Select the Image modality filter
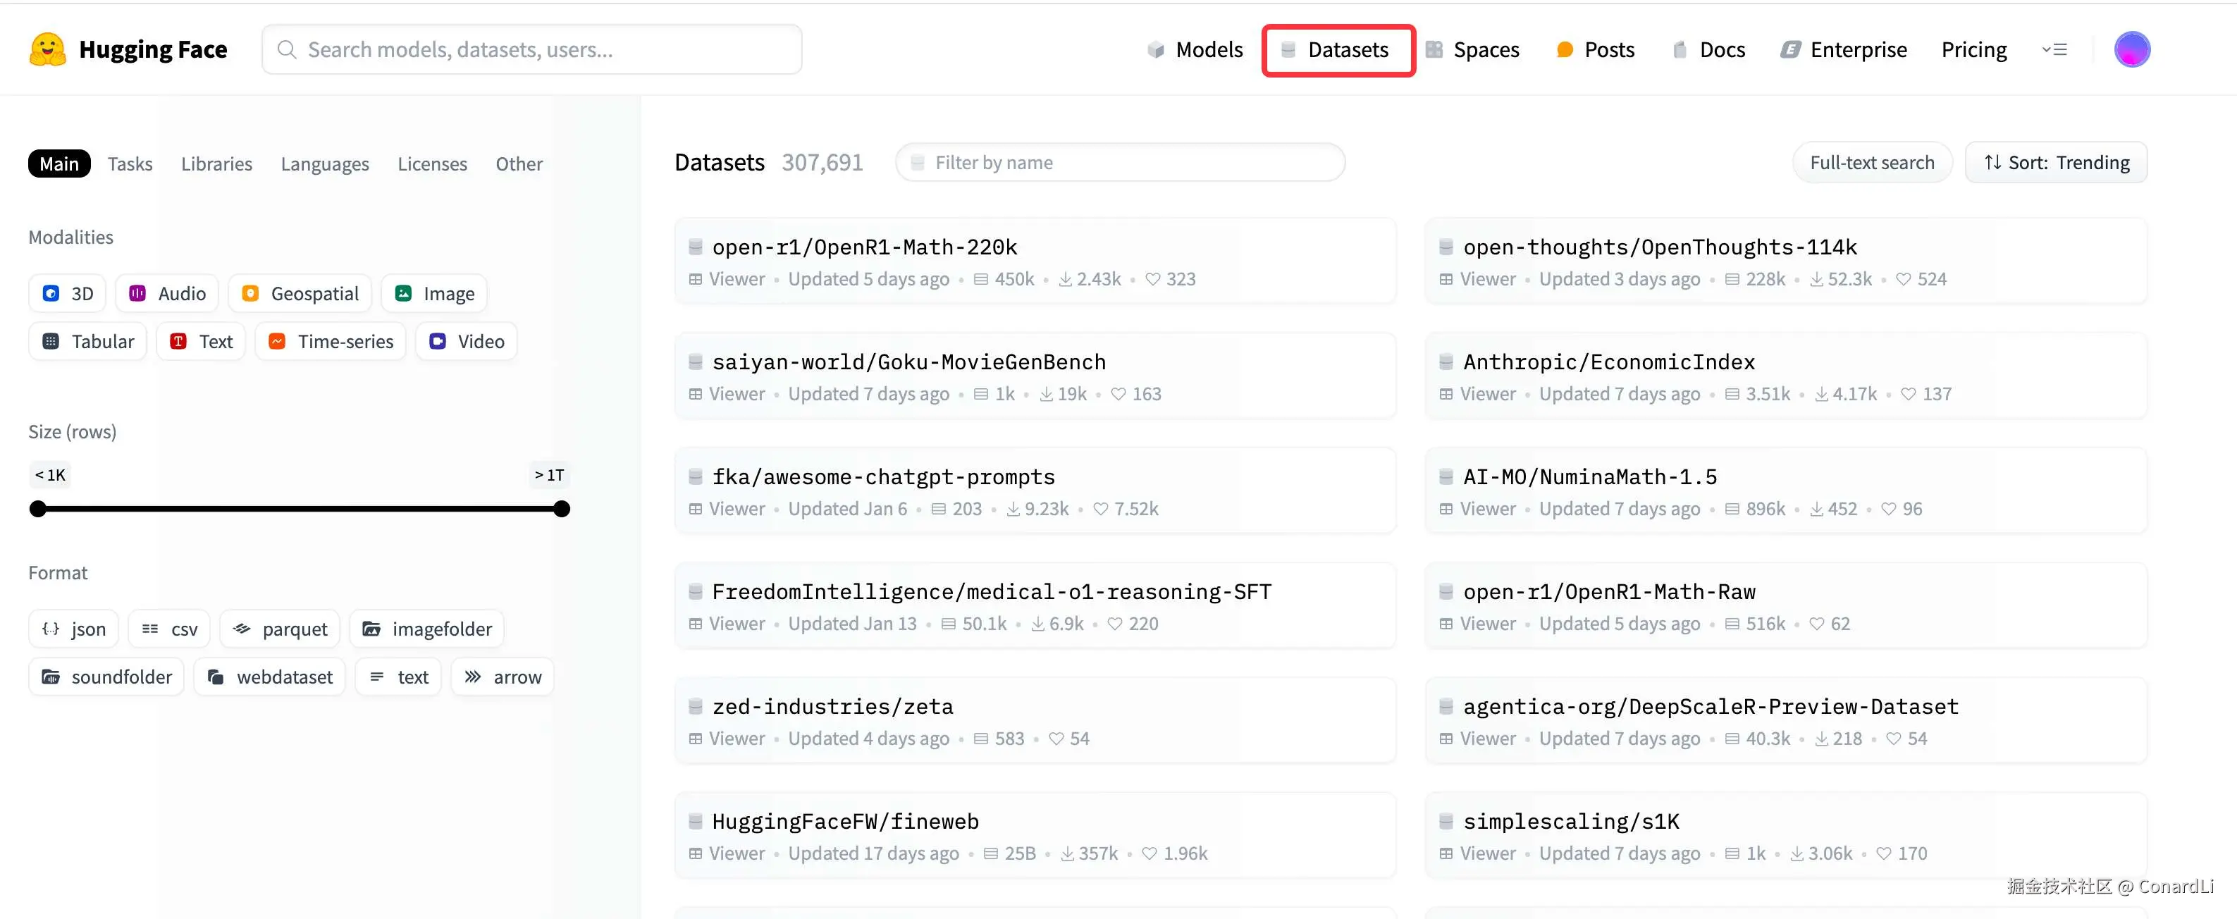 tap(433, 292)
